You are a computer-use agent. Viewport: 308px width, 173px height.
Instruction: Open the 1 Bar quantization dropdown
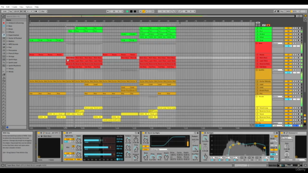click(44, 12)
